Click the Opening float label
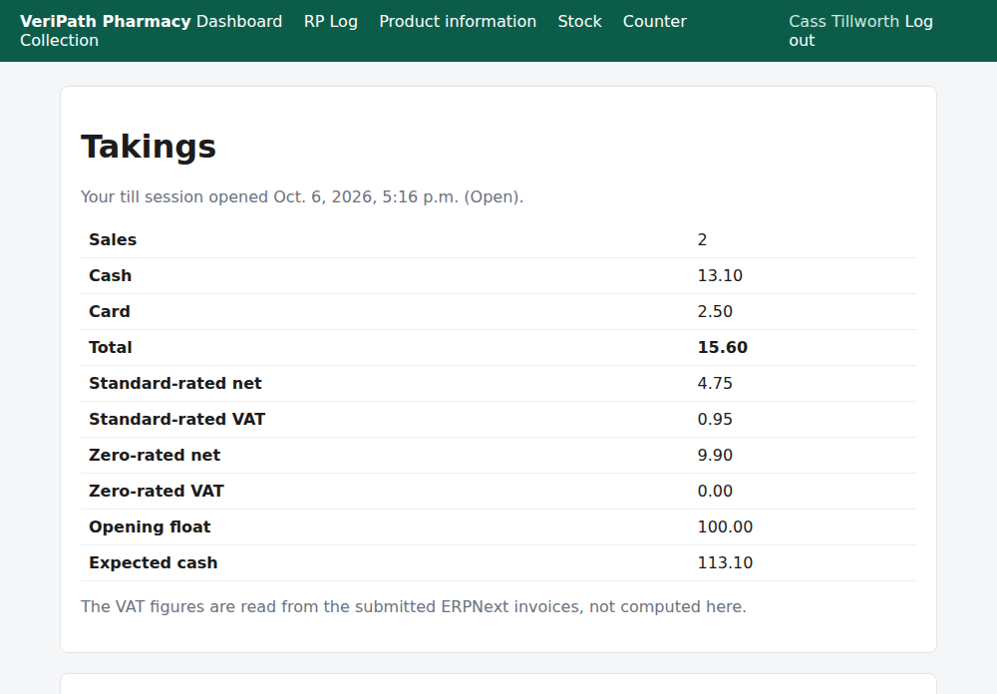The width and height of the screenshot is (997, 694). [x=150, y=526]
